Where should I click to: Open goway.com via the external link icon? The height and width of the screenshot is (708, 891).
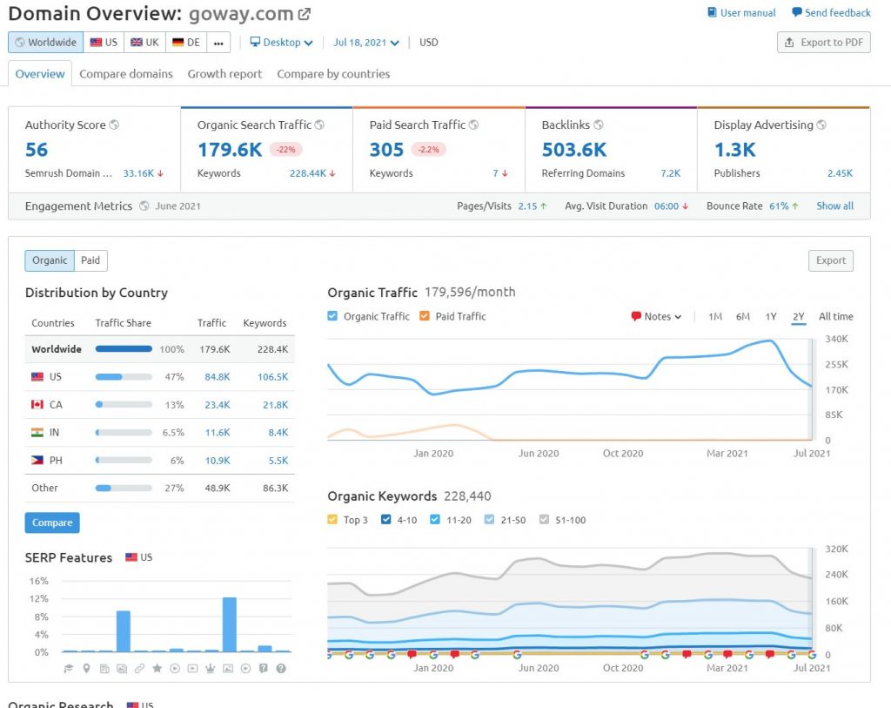tap(305, 14)
